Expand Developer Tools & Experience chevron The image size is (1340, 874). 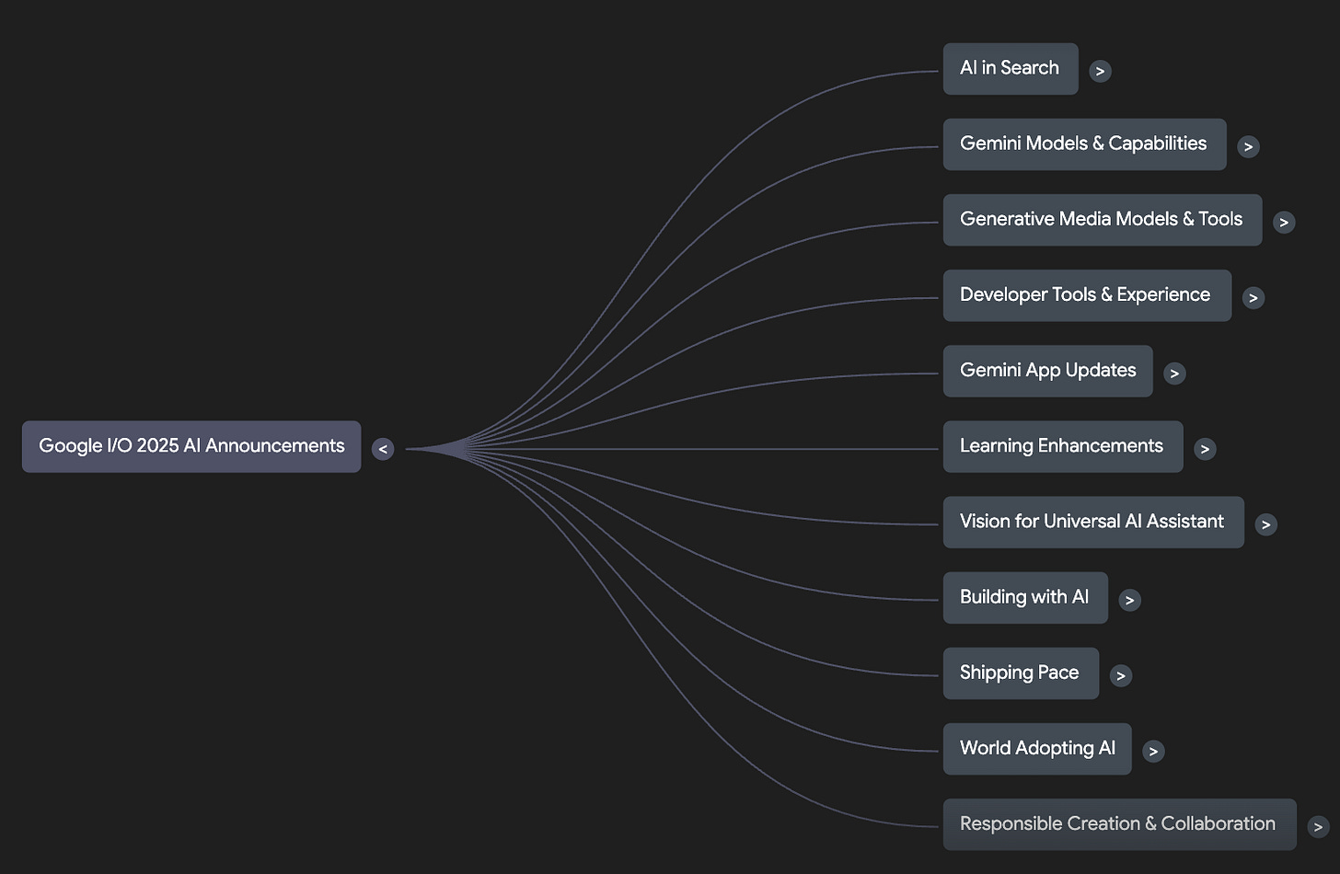1253,297
